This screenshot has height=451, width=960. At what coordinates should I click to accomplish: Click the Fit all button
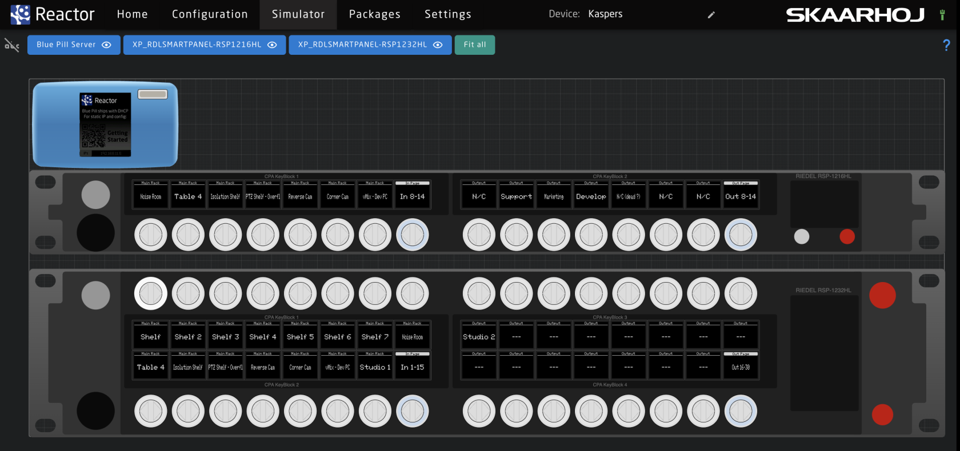click(475, 45)
